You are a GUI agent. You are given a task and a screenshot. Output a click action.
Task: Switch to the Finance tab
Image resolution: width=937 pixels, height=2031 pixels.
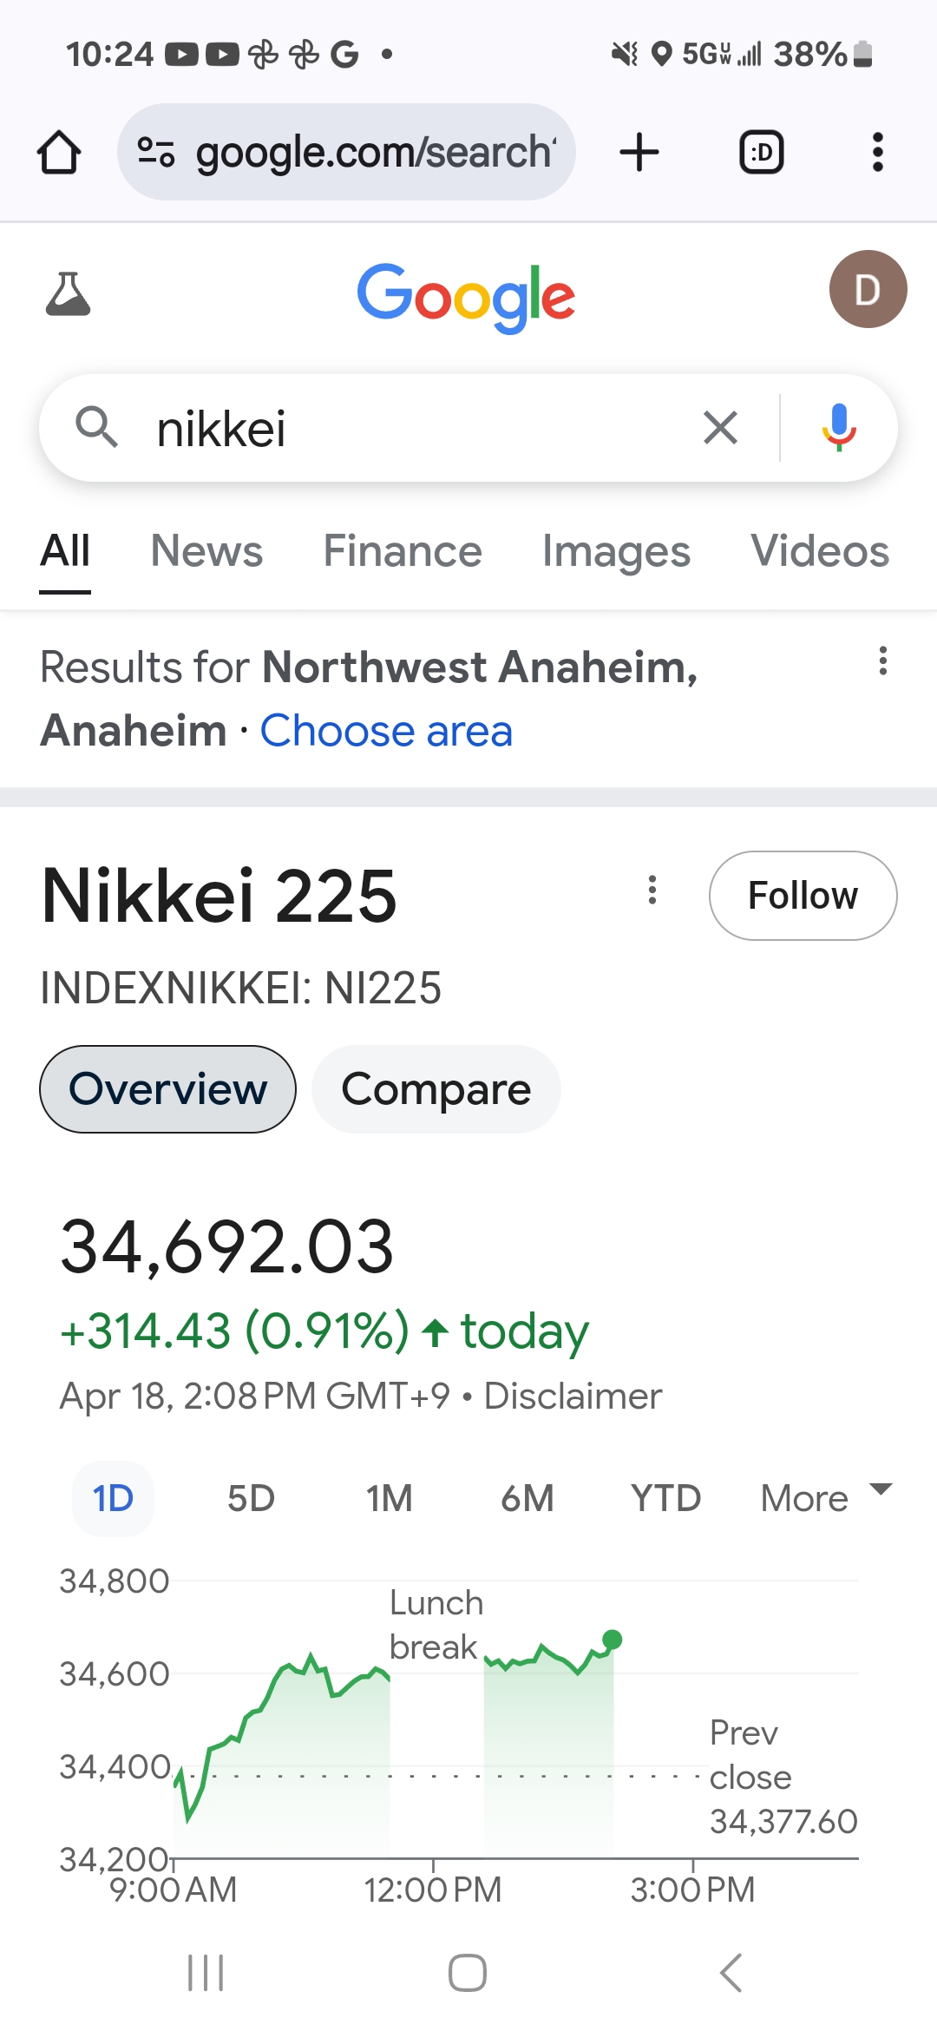coord(403,551)
